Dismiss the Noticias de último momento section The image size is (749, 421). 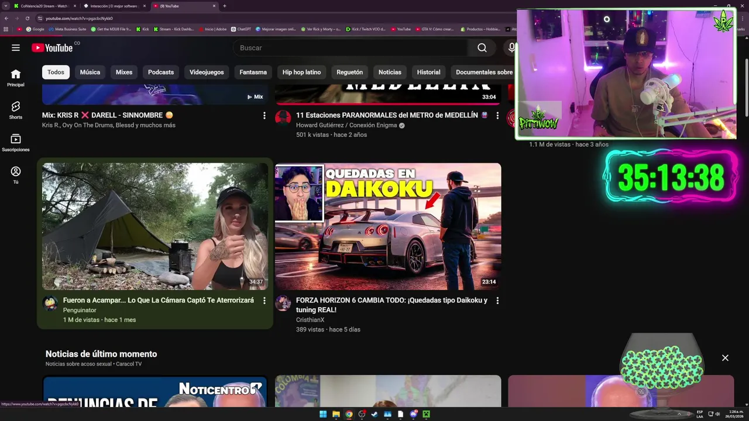(x=725, y=358)
